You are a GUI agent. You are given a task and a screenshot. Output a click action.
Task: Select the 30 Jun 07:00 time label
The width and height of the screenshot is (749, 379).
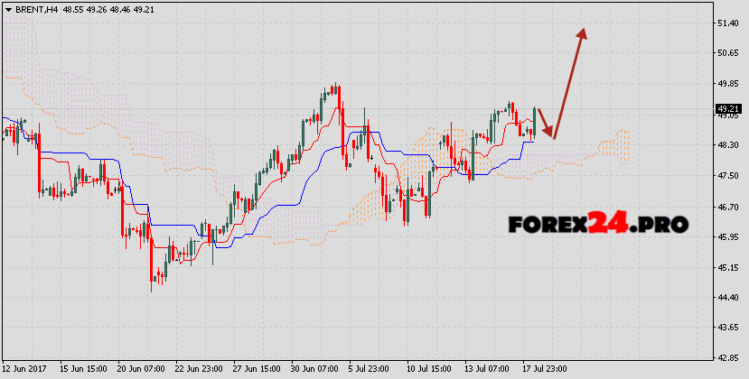(x=314, y=370)
